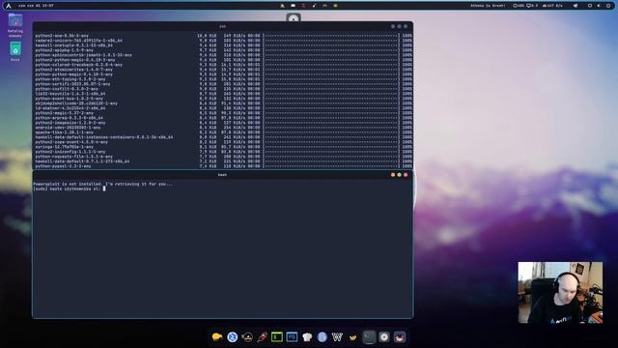Launch the white W dock icon
618x348 pixels.
[337, 337]
